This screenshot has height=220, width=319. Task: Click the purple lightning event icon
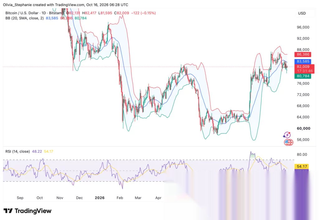tap(287, 135)
